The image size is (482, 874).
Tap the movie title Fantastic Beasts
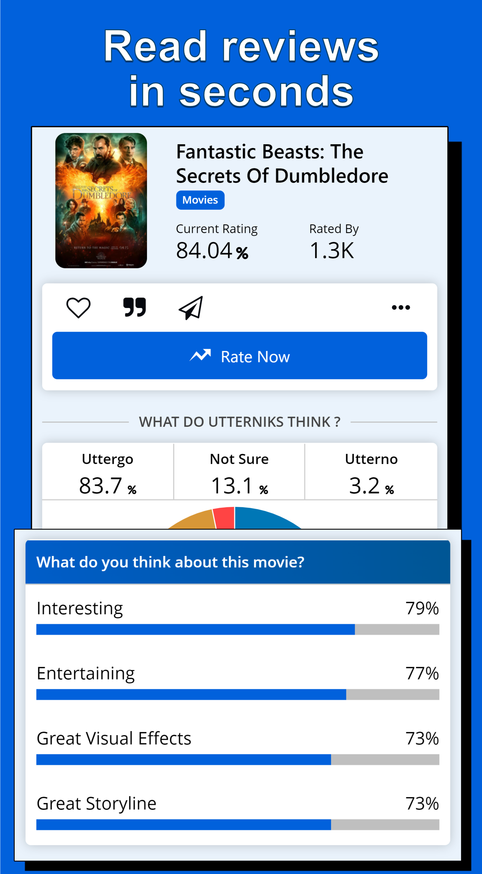point(282,164)
